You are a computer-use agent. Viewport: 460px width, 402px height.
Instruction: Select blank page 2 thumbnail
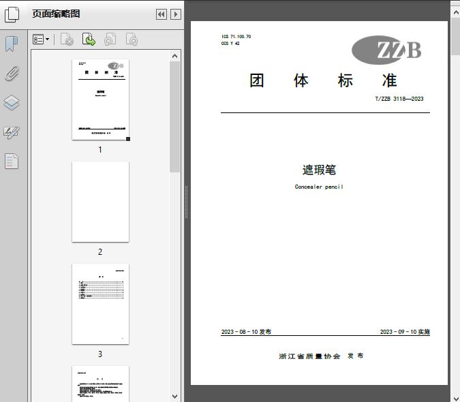click(x=100, y=202)
